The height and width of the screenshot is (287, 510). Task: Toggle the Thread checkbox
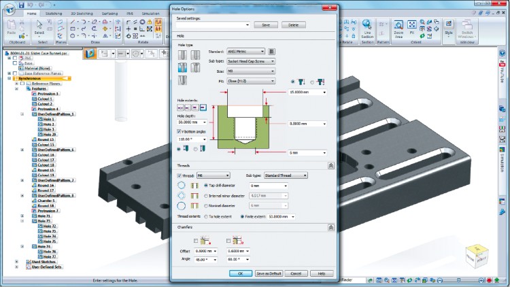click(x=180, y=175)
